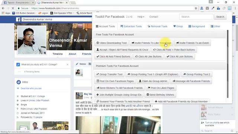Focus the toolkit Search input field
238x134 pixels.
196,17
